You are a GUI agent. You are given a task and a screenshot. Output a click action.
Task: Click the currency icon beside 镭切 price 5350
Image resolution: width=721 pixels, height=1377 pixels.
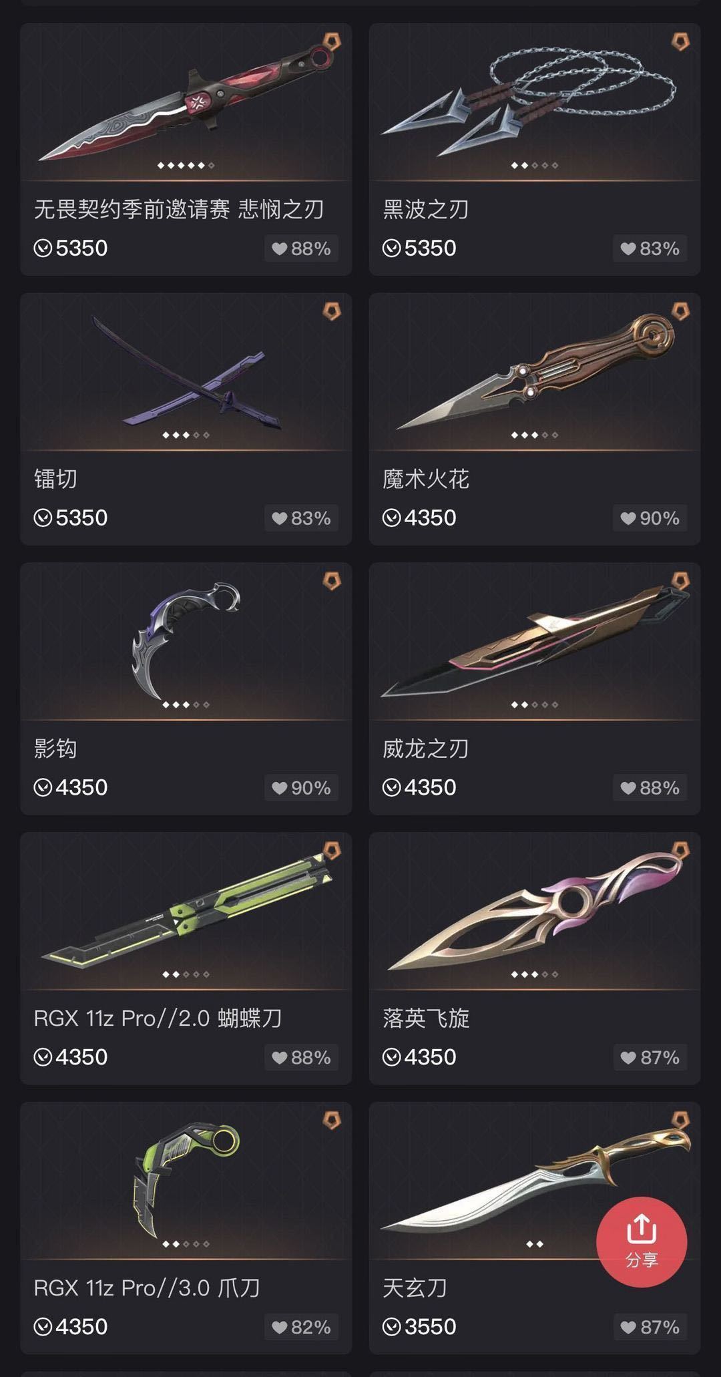43,518
